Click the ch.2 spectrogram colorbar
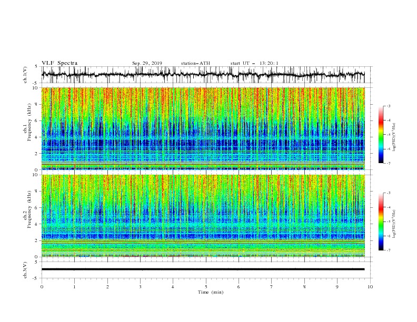The image size is (417, 322). click(381, 222)
